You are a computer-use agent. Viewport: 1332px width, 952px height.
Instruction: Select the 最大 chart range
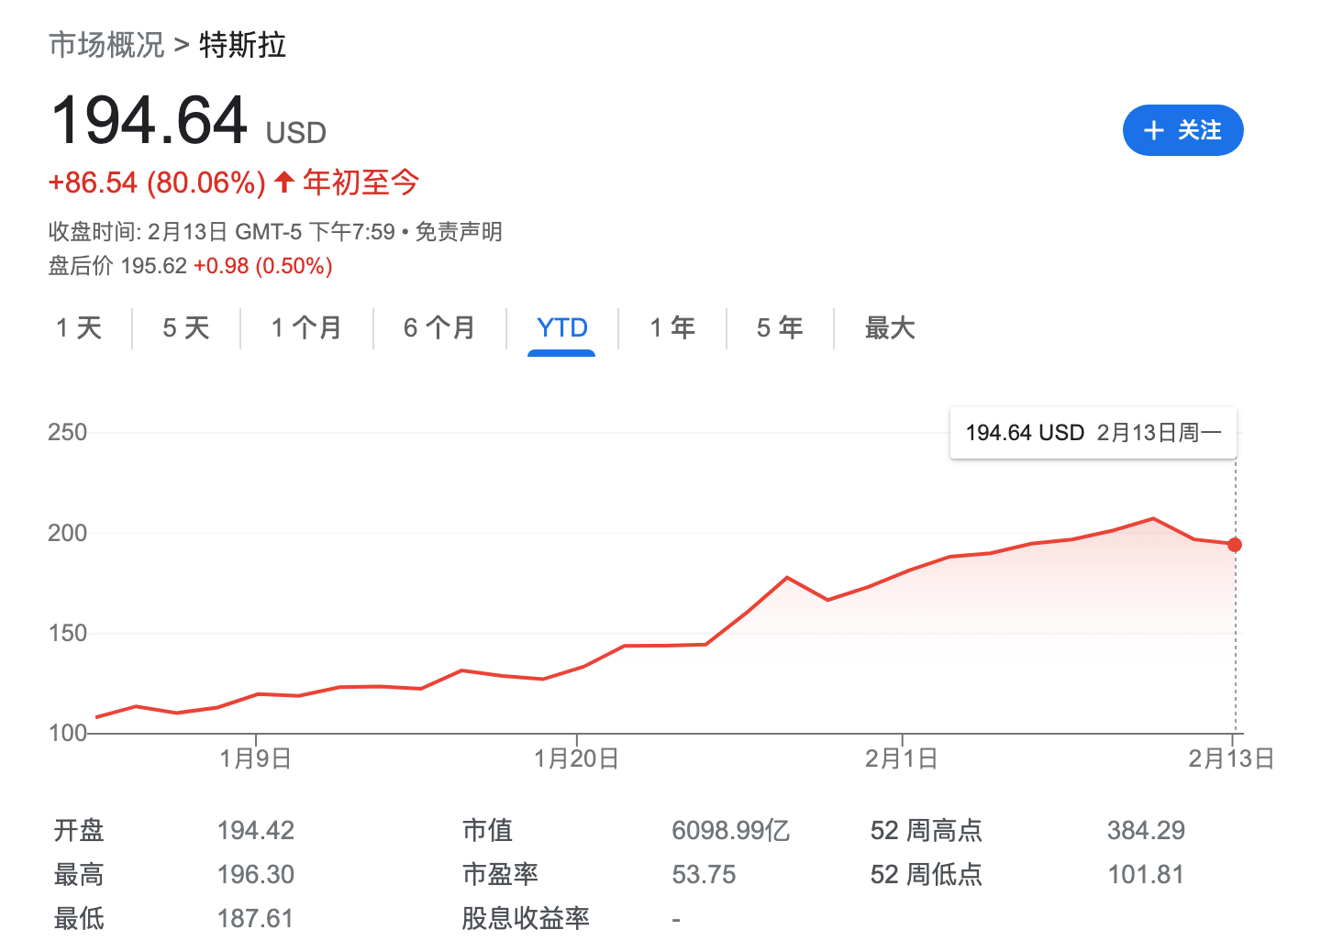[888, 327]
